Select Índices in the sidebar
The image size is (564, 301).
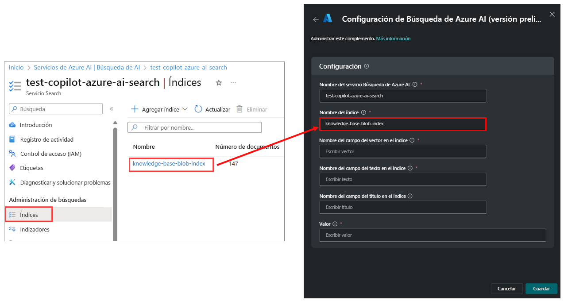(x=29, y=215)
